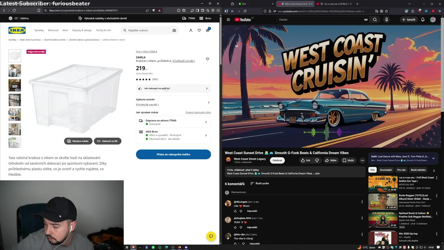444x250 pixels.
Task: Open the Výrobky menu on IKEA
Action: pos(39,30)
